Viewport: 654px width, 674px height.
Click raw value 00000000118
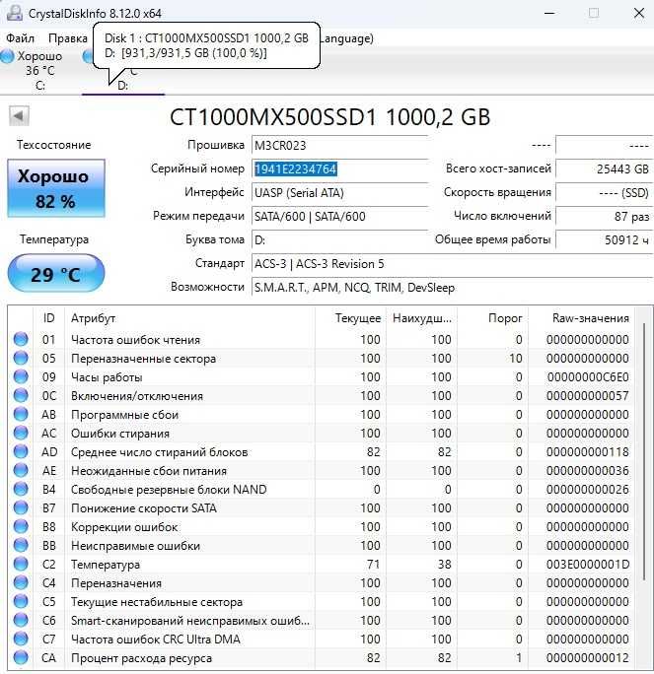[x=588, y=451]
